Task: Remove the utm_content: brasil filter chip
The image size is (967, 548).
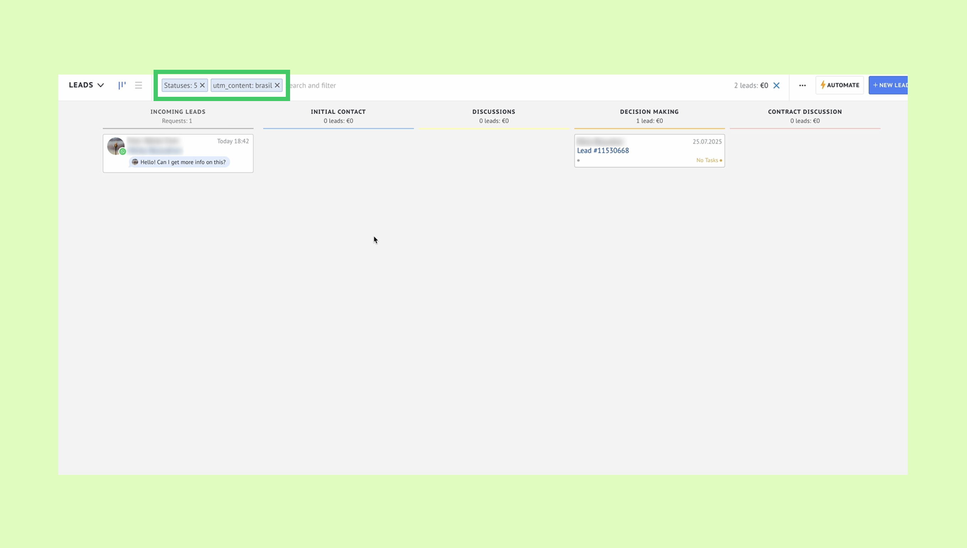Action: 277,85
